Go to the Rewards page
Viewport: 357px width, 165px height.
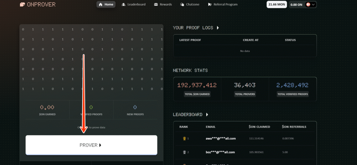[x=163, y=4]
